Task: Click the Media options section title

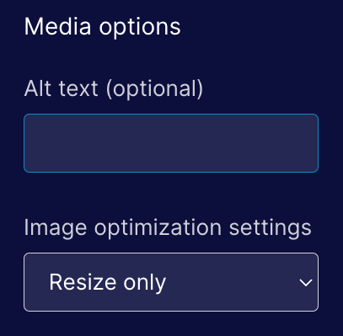Action: coord(102,27)
